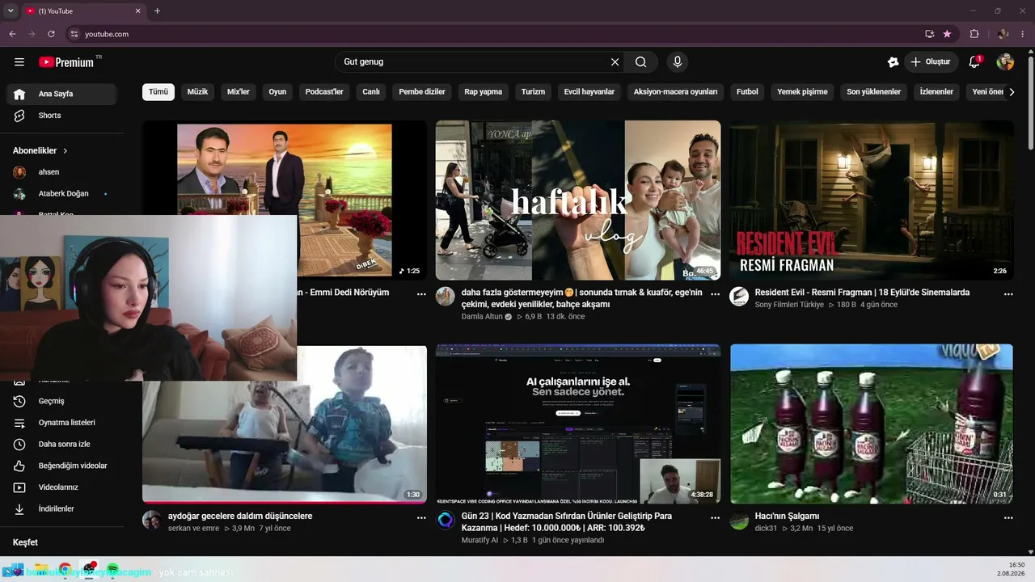
Task: Open a new browser tab
Action: [157, 11]
